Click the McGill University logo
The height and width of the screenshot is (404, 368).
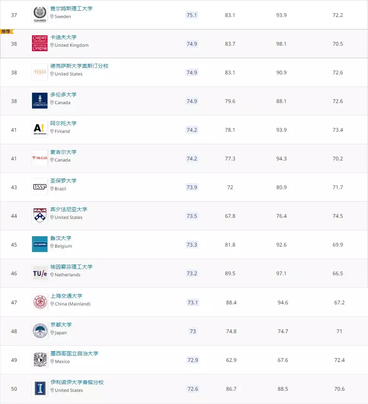[40, 158]
